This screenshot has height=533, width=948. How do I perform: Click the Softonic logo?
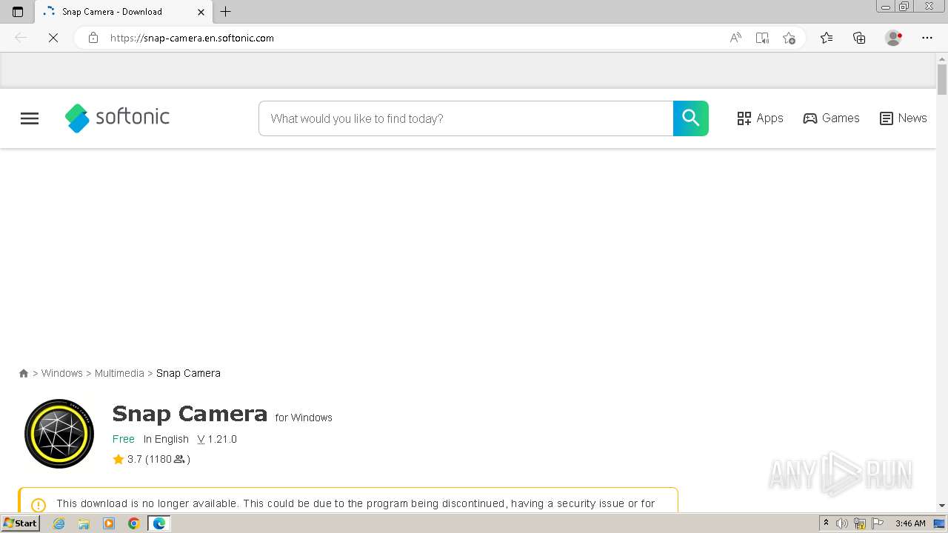click(117, 118)
